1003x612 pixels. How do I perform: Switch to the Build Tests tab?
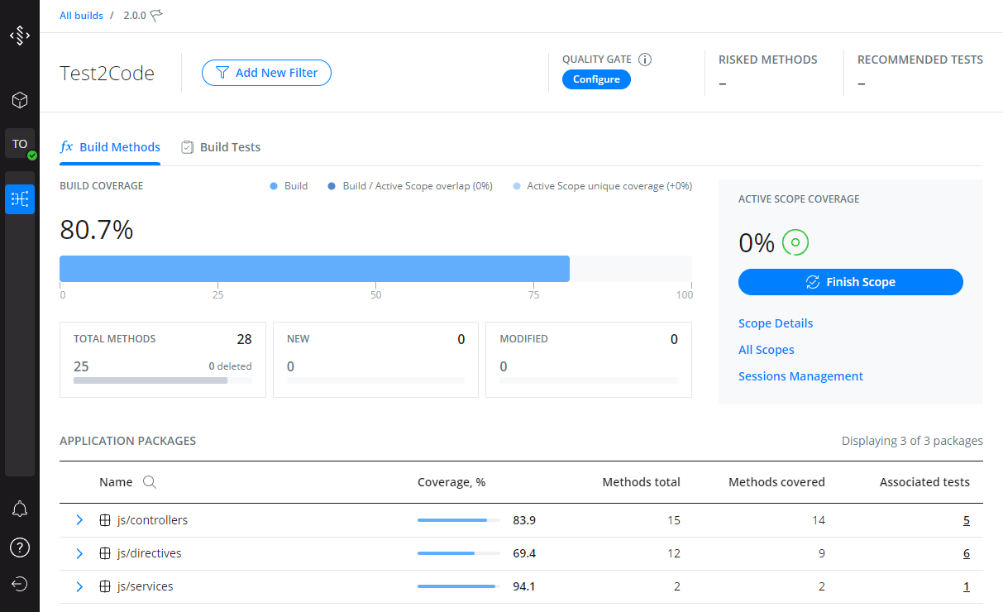click(x=220, y=147)
